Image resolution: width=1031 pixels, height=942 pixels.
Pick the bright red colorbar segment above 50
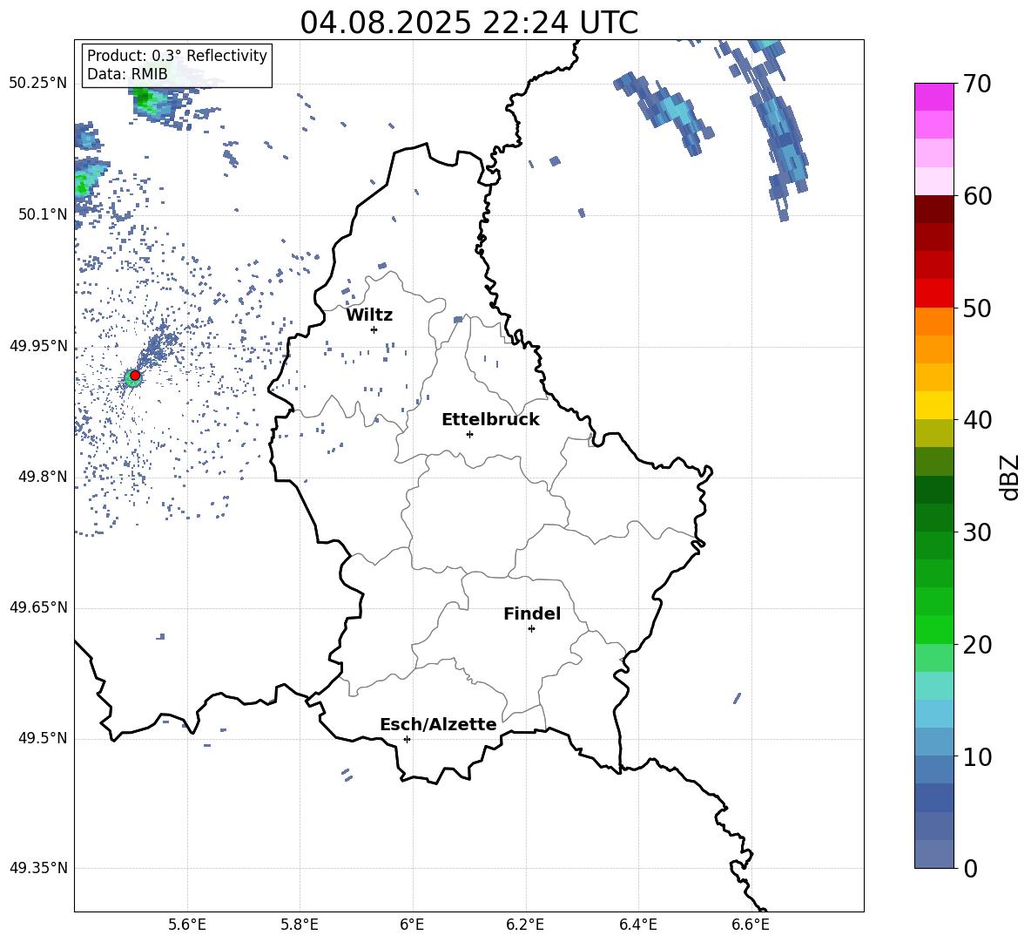tap(934, 294)
